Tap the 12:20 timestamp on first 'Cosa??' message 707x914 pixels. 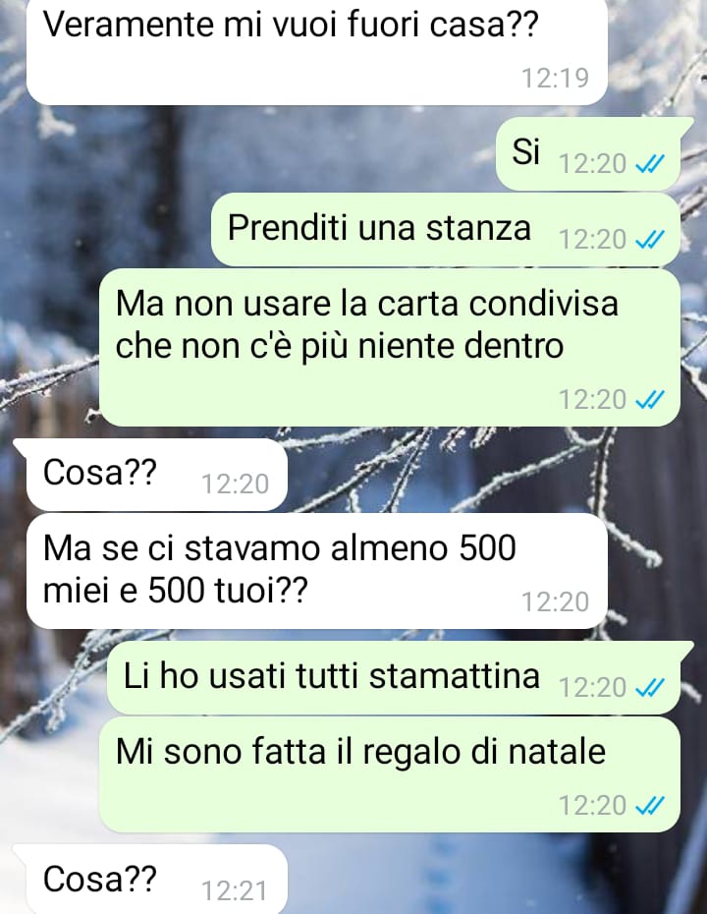(235, 485)
